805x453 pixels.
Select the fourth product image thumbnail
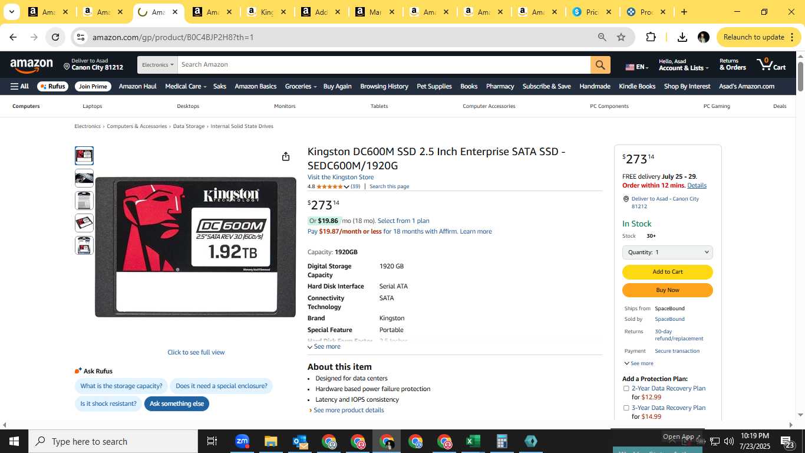click(84, 223)
